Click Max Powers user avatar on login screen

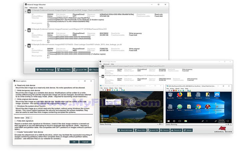click(131, 102)
